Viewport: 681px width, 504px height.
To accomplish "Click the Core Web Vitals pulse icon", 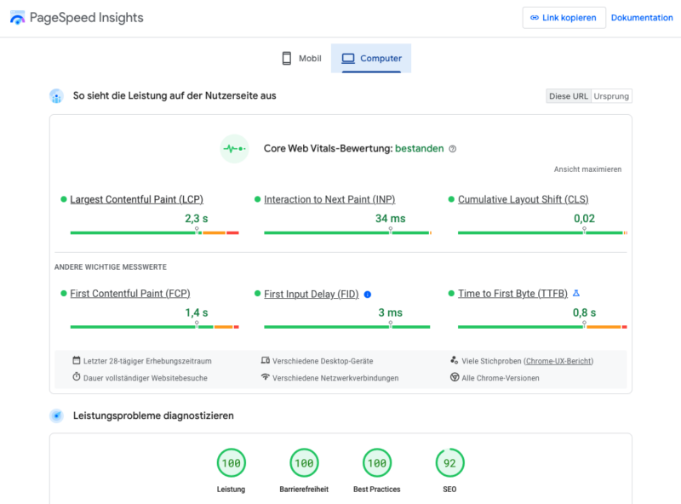I will 234,148.
